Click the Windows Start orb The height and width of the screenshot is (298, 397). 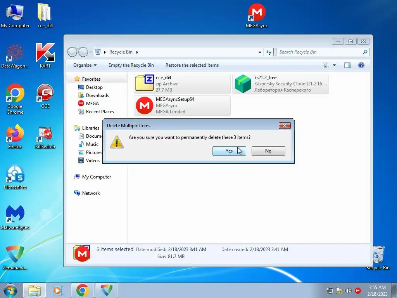click(x=10, y=290)
